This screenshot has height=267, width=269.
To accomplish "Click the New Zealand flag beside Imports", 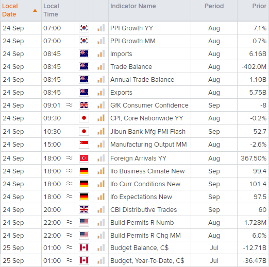I will [84, 54].
